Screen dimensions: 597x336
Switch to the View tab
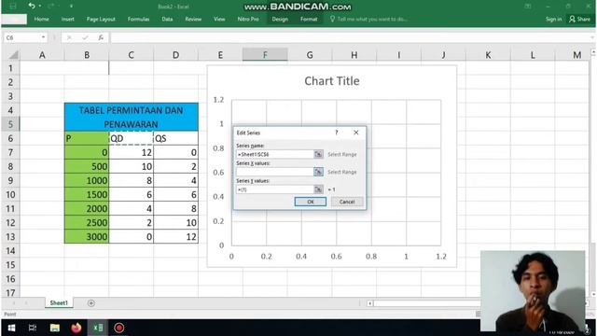click(219, 19)
